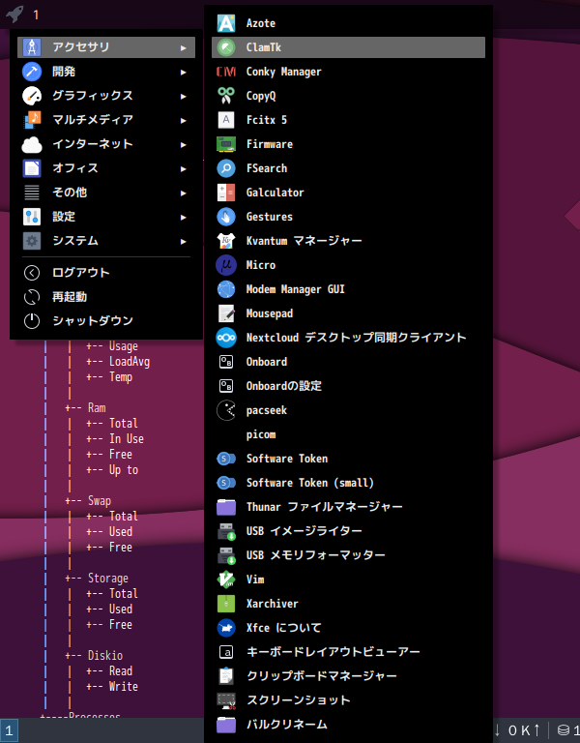Open the 開発 category
Image resolution: width=580 pixels, height=743 pixels.
pyautogui.click(x=106, y=72)
